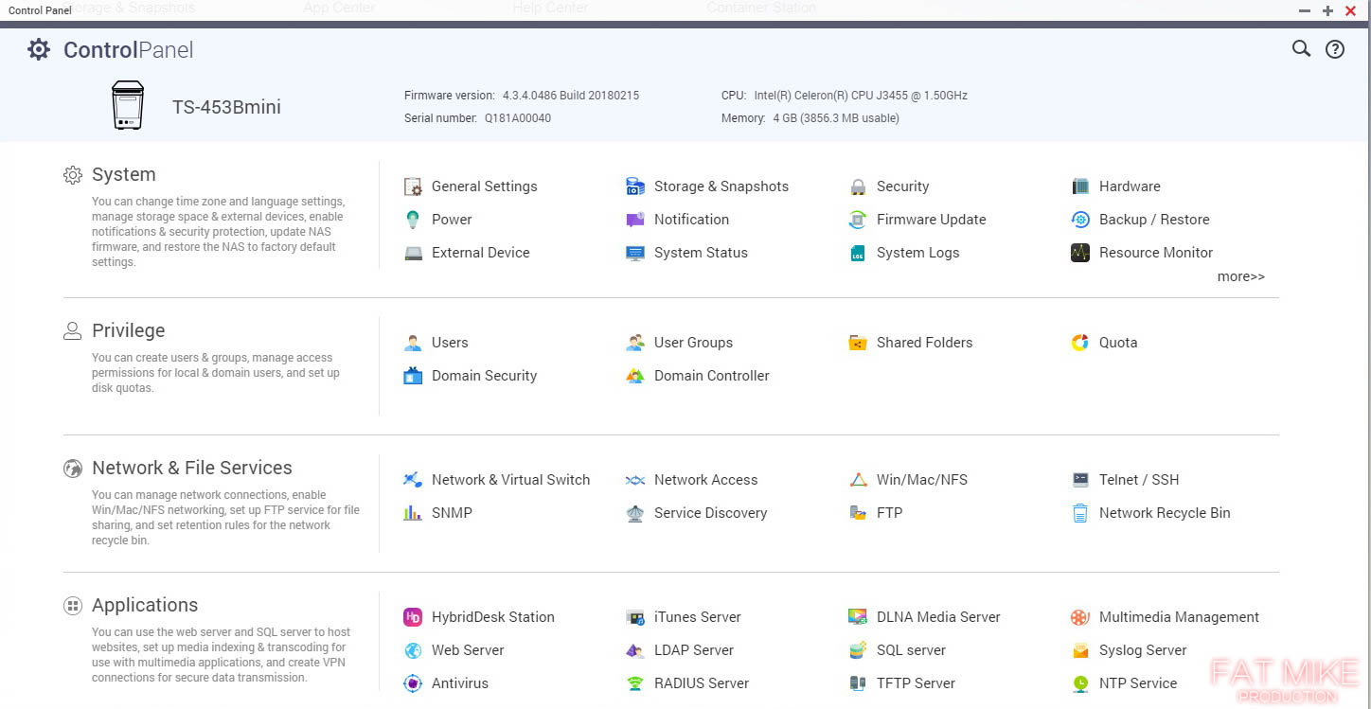Open the Win/Mac/NFS icon

[x=858, y=480]
